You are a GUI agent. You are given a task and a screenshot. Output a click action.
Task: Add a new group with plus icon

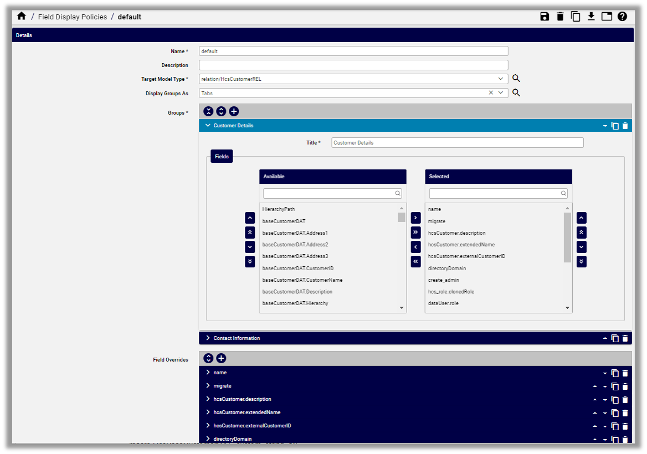(234, 111)
